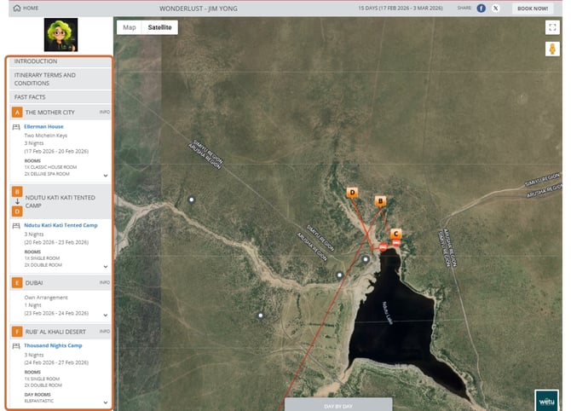Click Two Michelin Keys text

point(46,136)
